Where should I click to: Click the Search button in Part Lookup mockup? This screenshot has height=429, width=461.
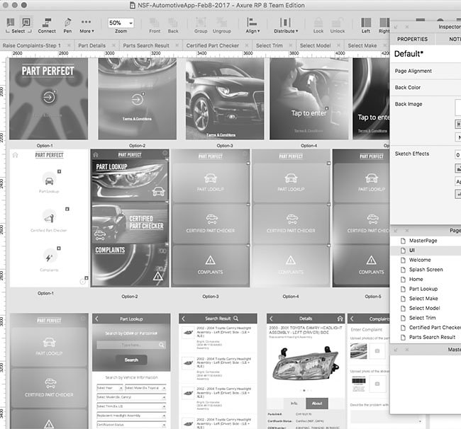[x=131, y=360]
